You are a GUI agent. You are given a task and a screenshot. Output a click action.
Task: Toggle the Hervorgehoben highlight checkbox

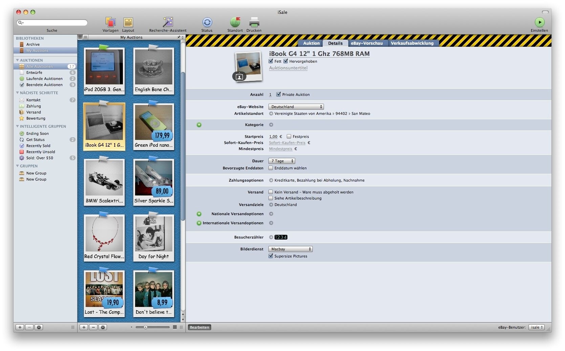pyautogui.click(x=286, y=61)
